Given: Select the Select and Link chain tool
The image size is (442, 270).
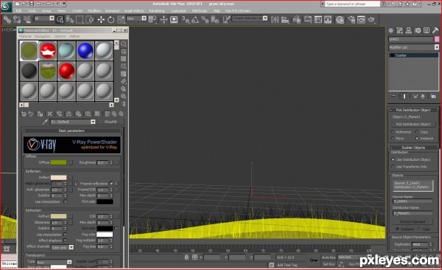Looking at the screenshot, I should click(x=7, y=19).
